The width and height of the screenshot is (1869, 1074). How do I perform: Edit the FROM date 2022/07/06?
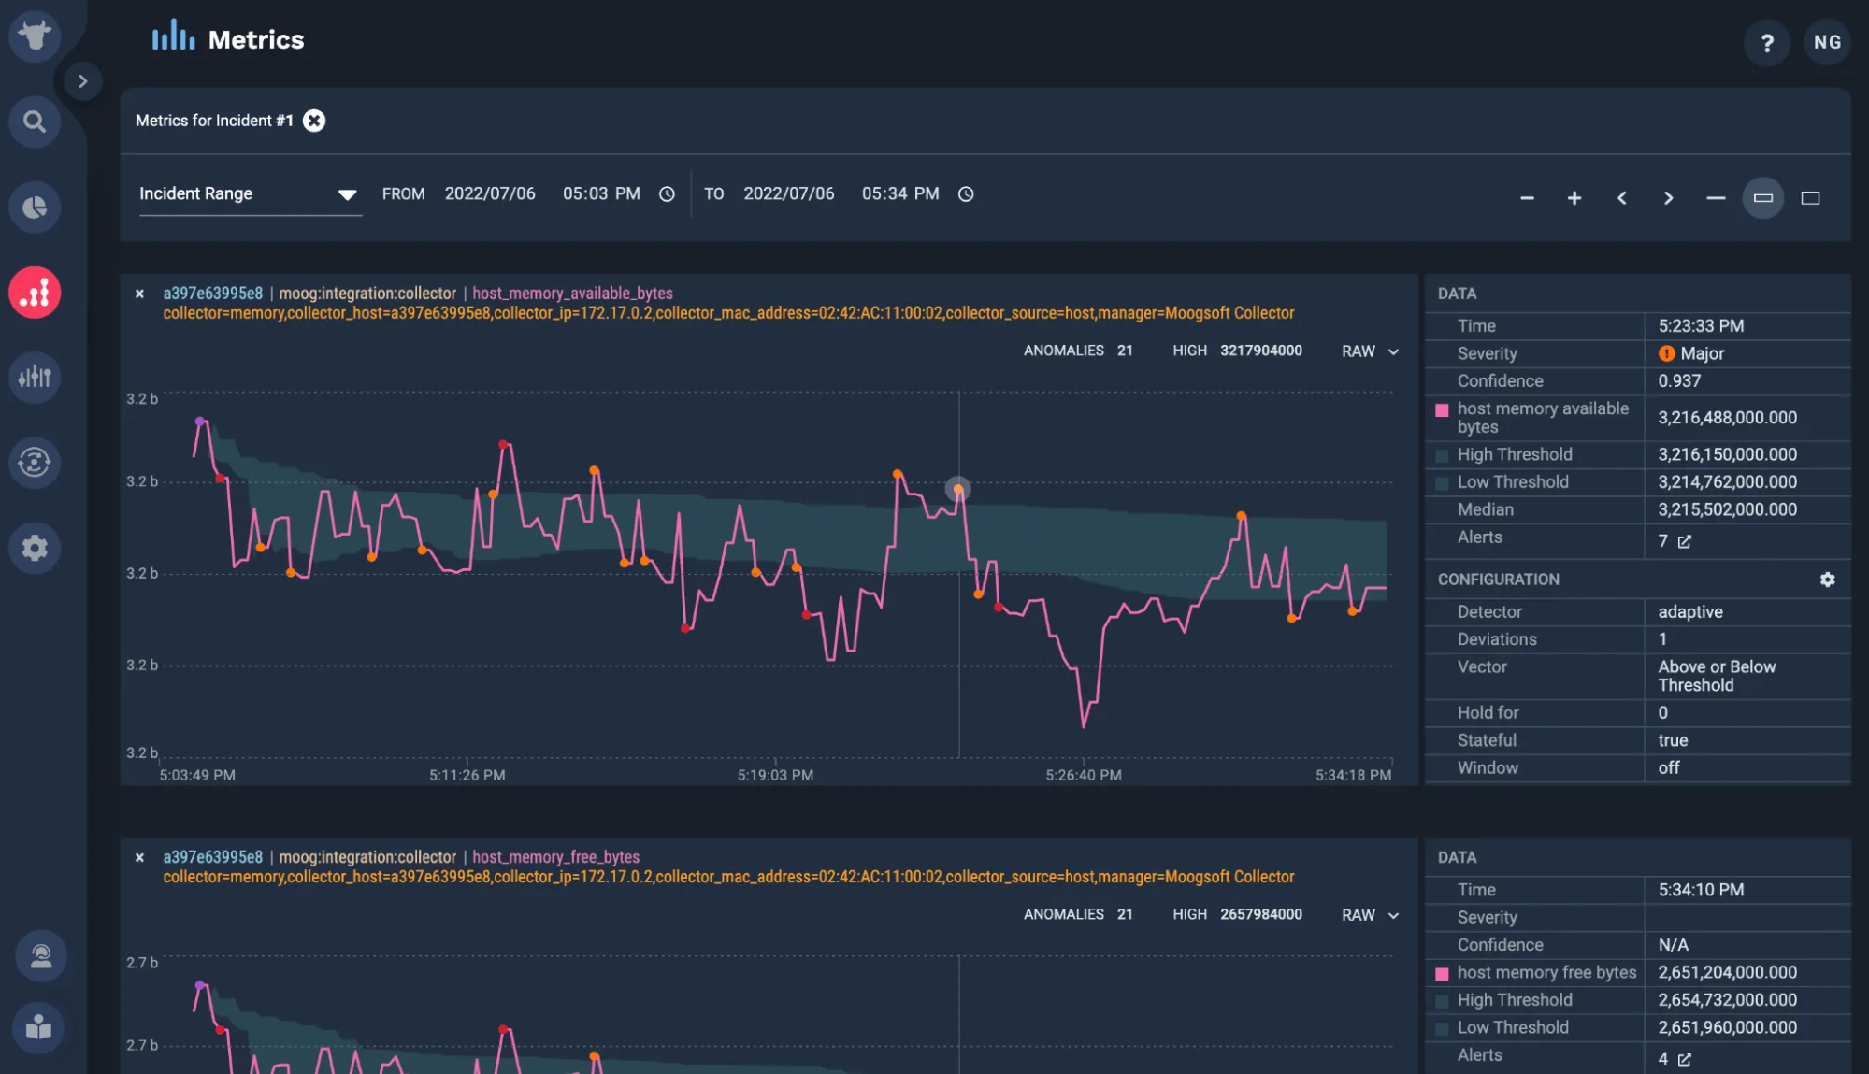pyautogui.click(x=490, y=193)
